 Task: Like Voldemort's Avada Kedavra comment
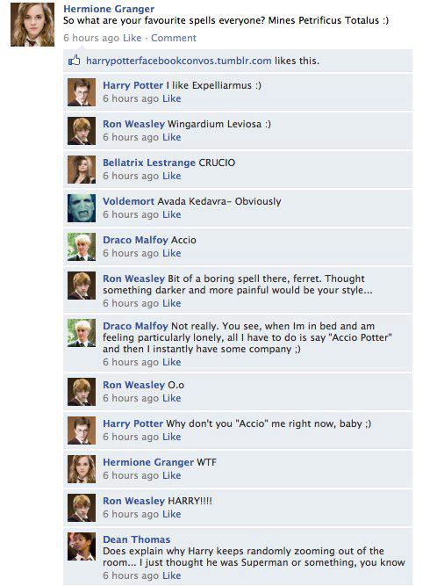[x=172, y=214]
